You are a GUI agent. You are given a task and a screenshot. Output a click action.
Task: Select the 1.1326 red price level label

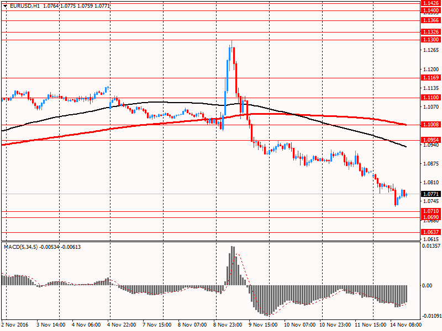431,32
